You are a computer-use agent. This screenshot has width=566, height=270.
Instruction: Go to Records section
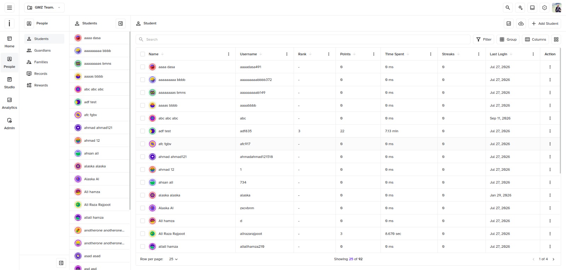(44, 74)
